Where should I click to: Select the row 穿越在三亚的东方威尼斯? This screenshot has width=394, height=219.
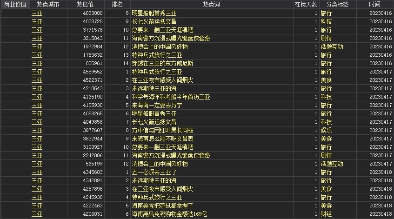coord(162,64)
